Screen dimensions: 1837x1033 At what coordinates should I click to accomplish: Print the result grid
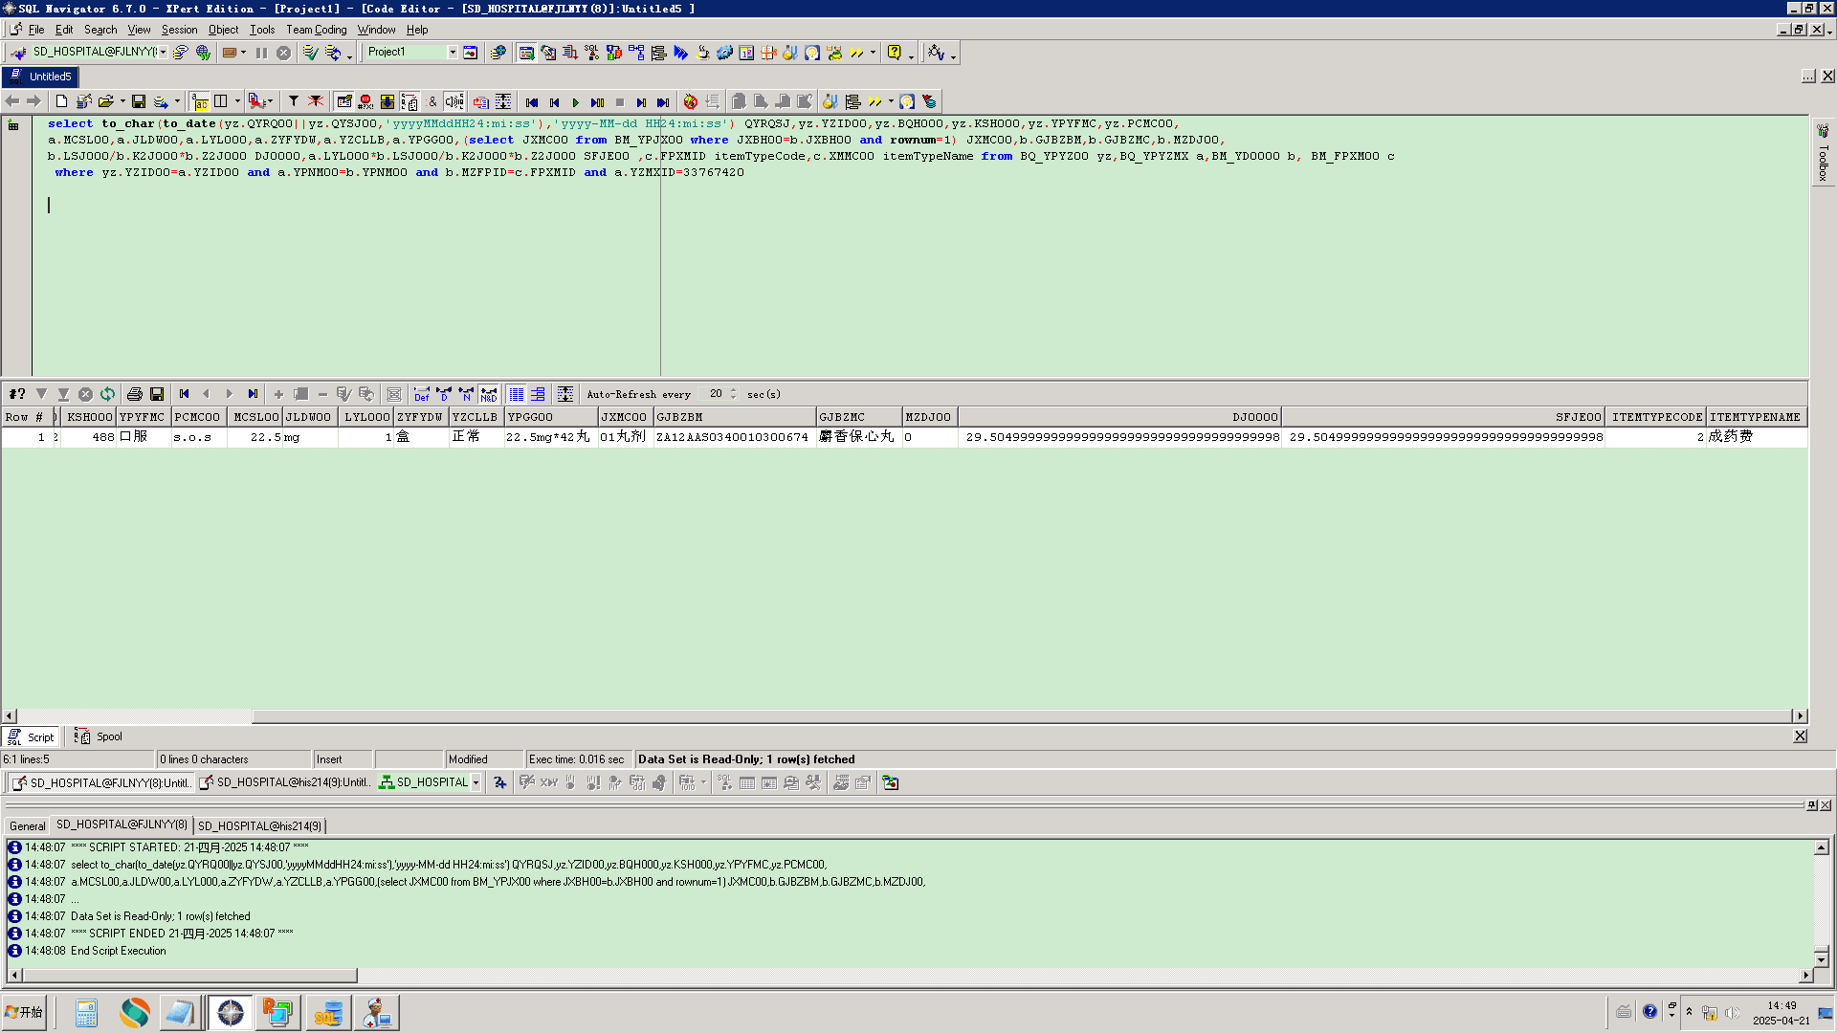134,394
